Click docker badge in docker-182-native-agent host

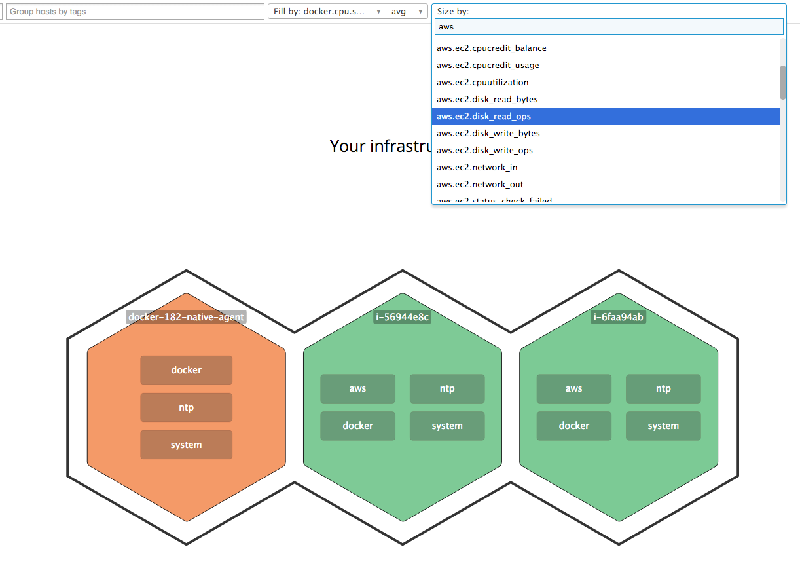point(186,370)
